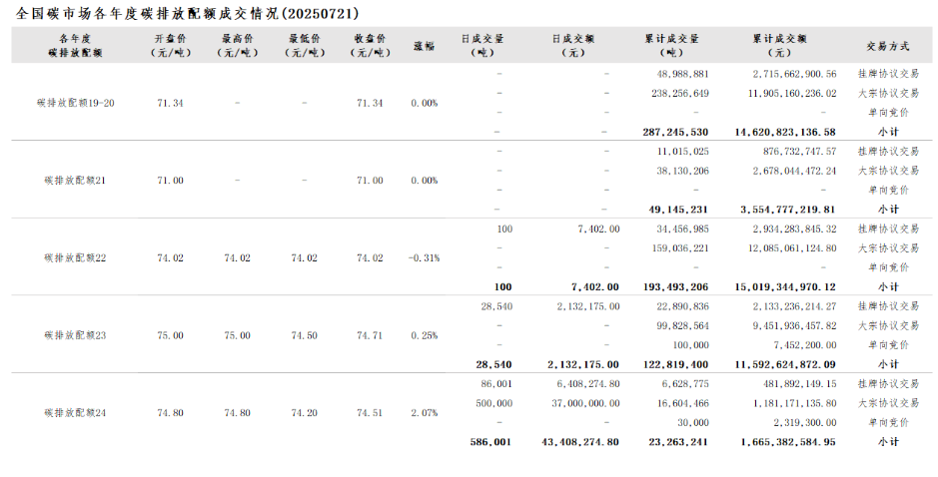Click the 碳排放配额23 row label
Screen dimensions: 938x477
(x=75, y=335)
